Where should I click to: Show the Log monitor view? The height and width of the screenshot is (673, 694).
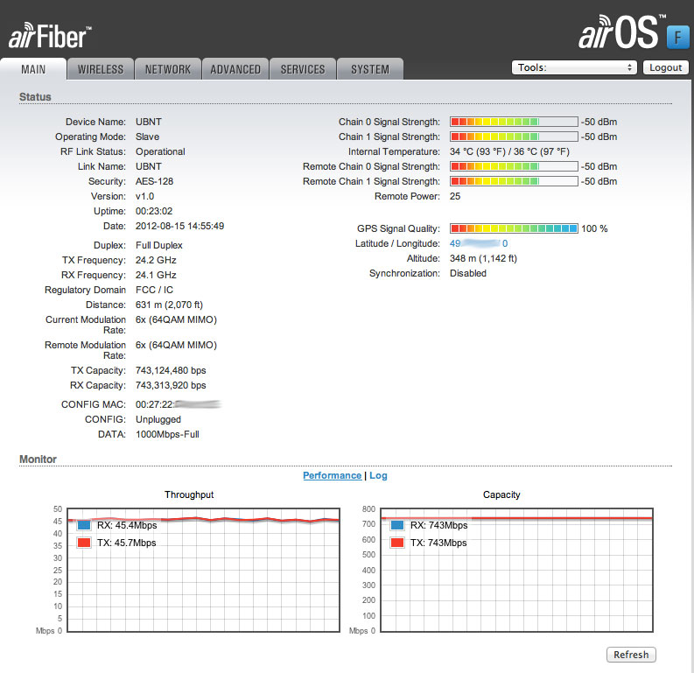tap(378, 475)
